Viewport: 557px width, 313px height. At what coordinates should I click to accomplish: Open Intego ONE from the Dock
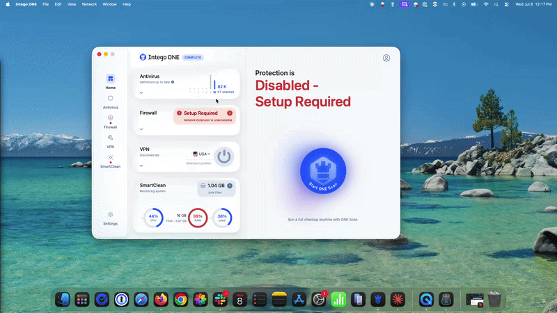pos(378,300)
